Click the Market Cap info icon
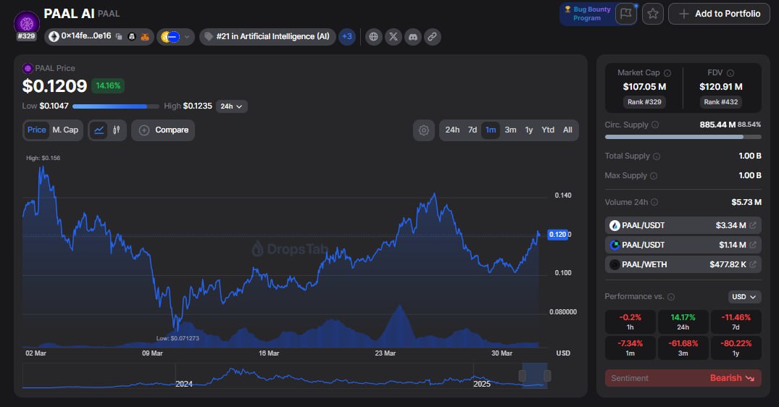Viewport: 779px width, 407px height. click(667, 73)
